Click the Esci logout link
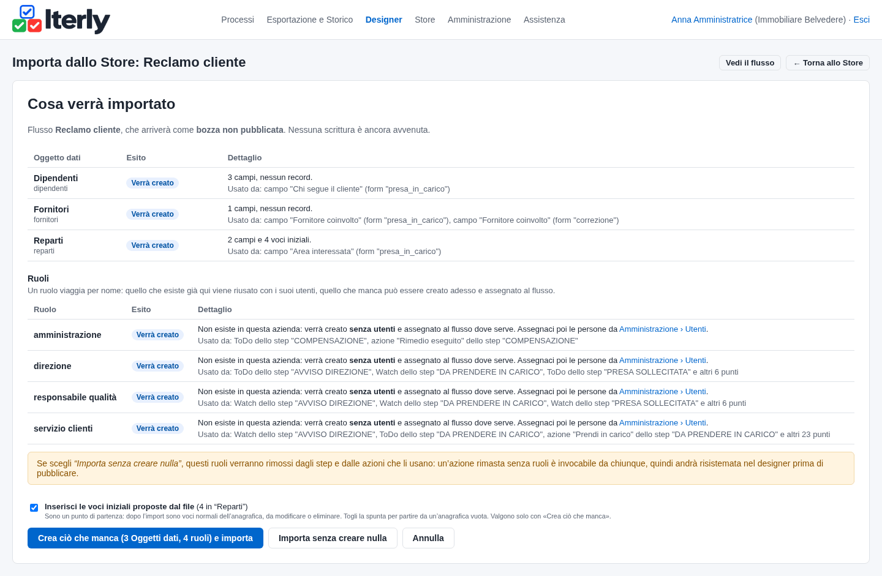Image resolution: width=882 pixels, height=576 pixels. click(x=861, y=20)
